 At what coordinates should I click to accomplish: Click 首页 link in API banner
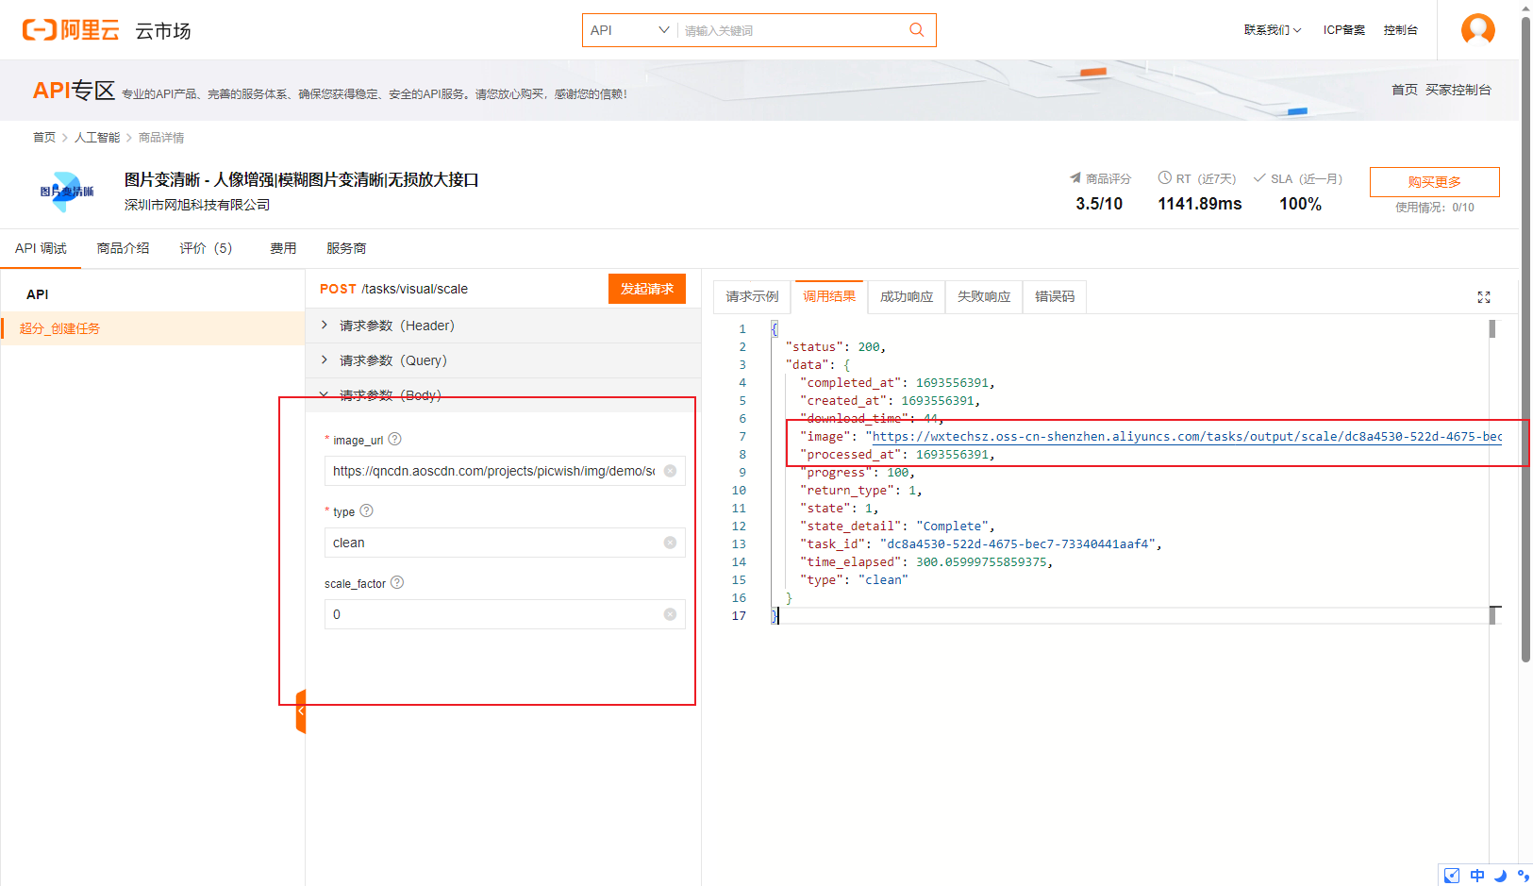click(1405, 90)
